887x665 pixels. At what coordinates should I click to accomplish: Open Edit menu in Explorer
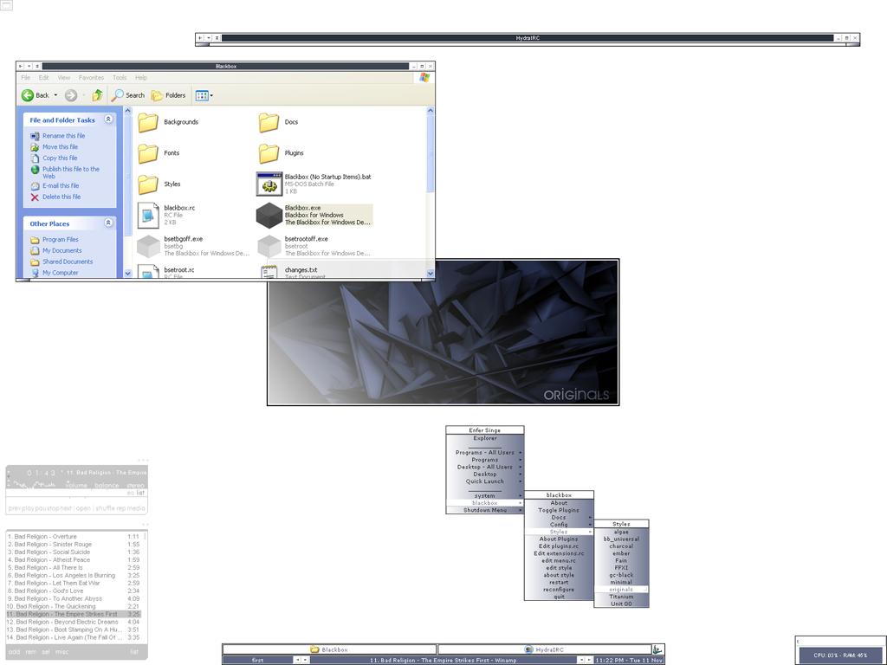click(43, 77)
